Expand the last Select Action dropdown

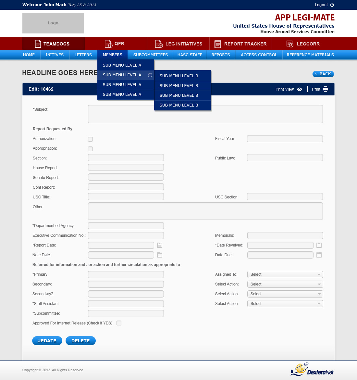point(285,304)
